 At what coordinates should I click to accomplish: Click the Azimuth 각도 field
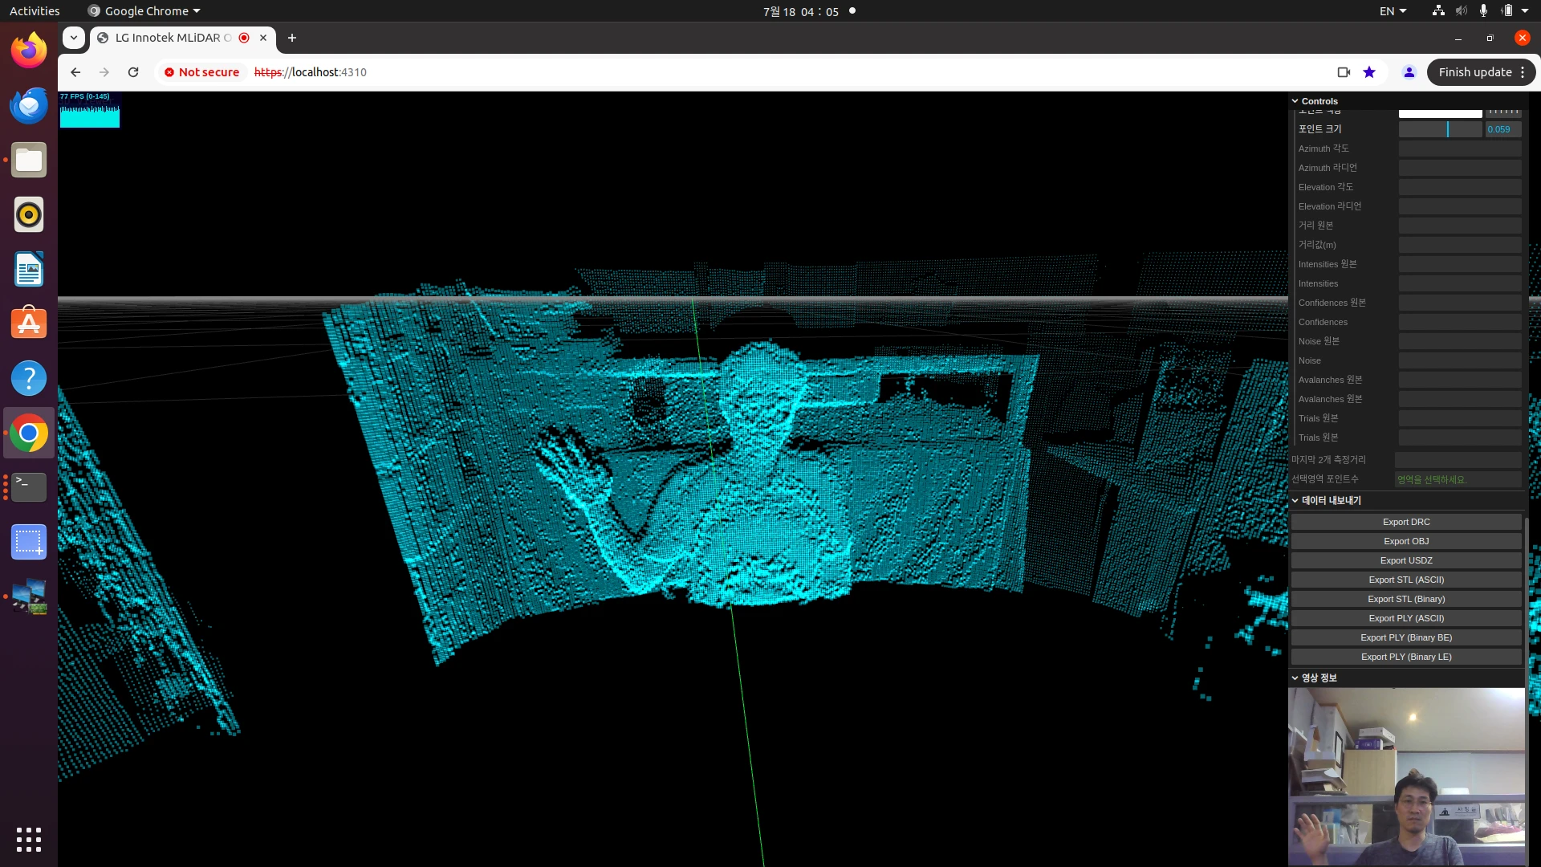coord(1460,149)
